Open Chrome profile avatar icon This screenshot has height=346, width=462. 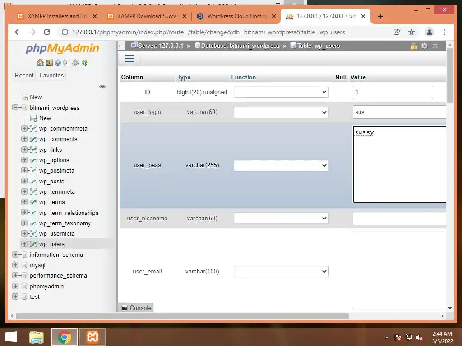tap(430, 32)
